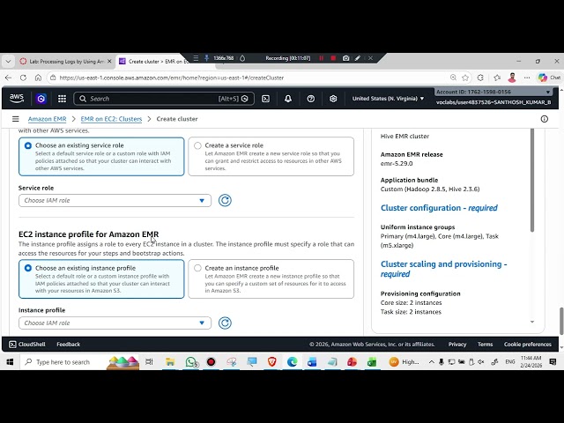Launch CloudShell from top navigation icon
The width and height of the screenshot is (564, 423).
point(265,99)
